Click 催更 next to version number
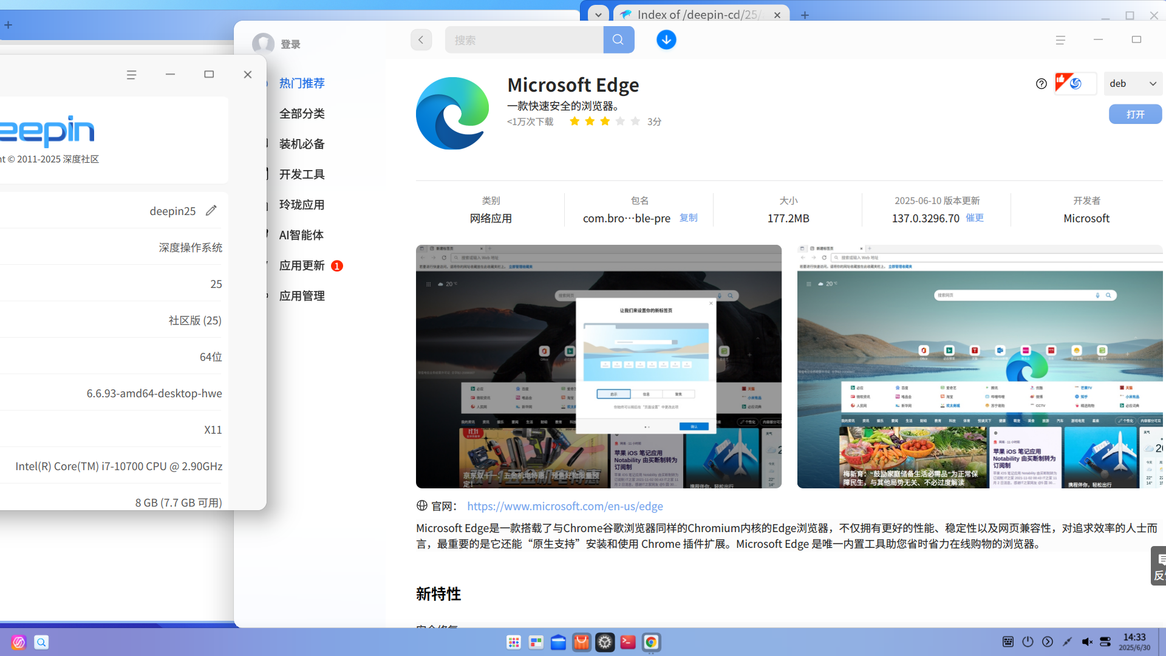This screenshot has height=656, width=1166. tap(975, 217)
